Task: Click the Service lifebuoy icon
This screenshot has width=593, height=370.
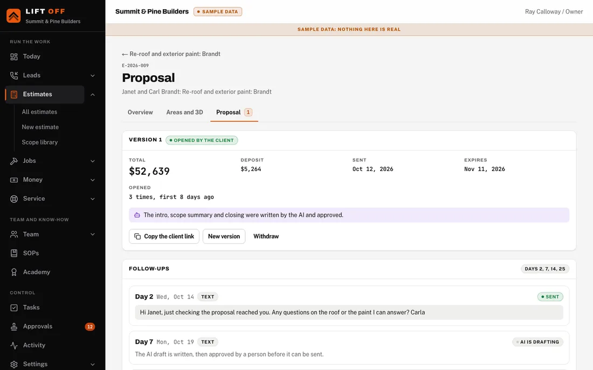Action: pyautogui.click(x=14, y=199)
